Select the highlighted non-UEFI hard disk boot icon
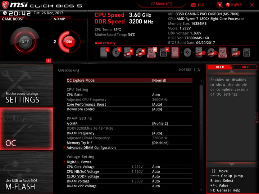The width and height of the screenshot is (259, 194). [175, 52]
